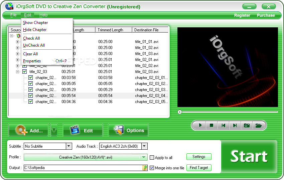Open the Add button's arrow dropdown
The image size is (284, 180).
[54, 130]
